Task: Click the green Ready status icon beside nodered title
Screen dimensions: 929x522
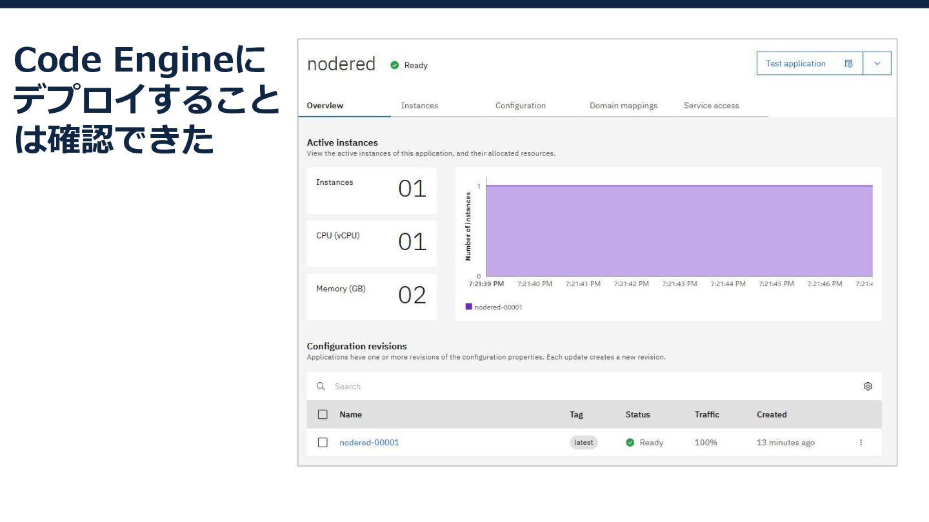Action: [x=395, y=65]
